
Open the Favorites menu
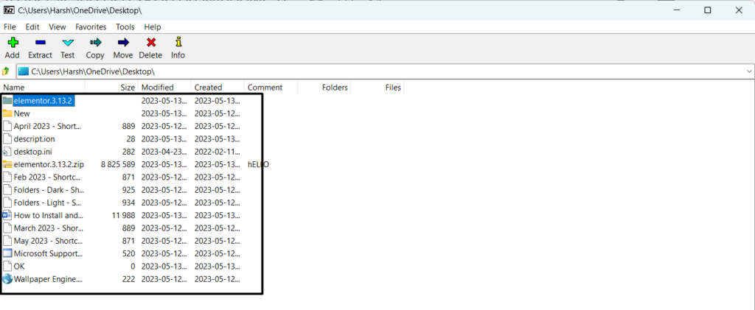click(91, 27)
